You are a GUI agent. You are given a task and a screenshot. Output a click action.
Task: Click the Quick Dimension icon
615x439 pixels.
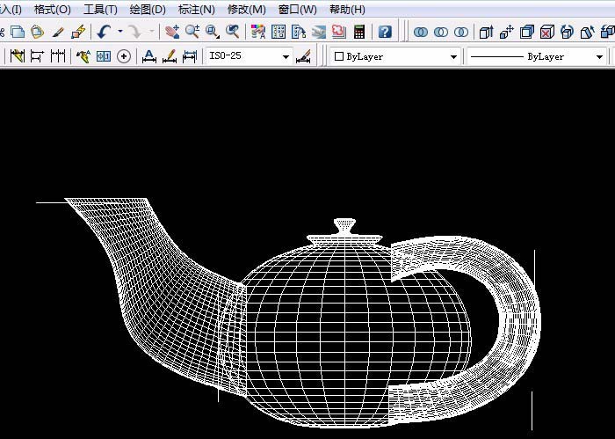[x=18, y=56]
